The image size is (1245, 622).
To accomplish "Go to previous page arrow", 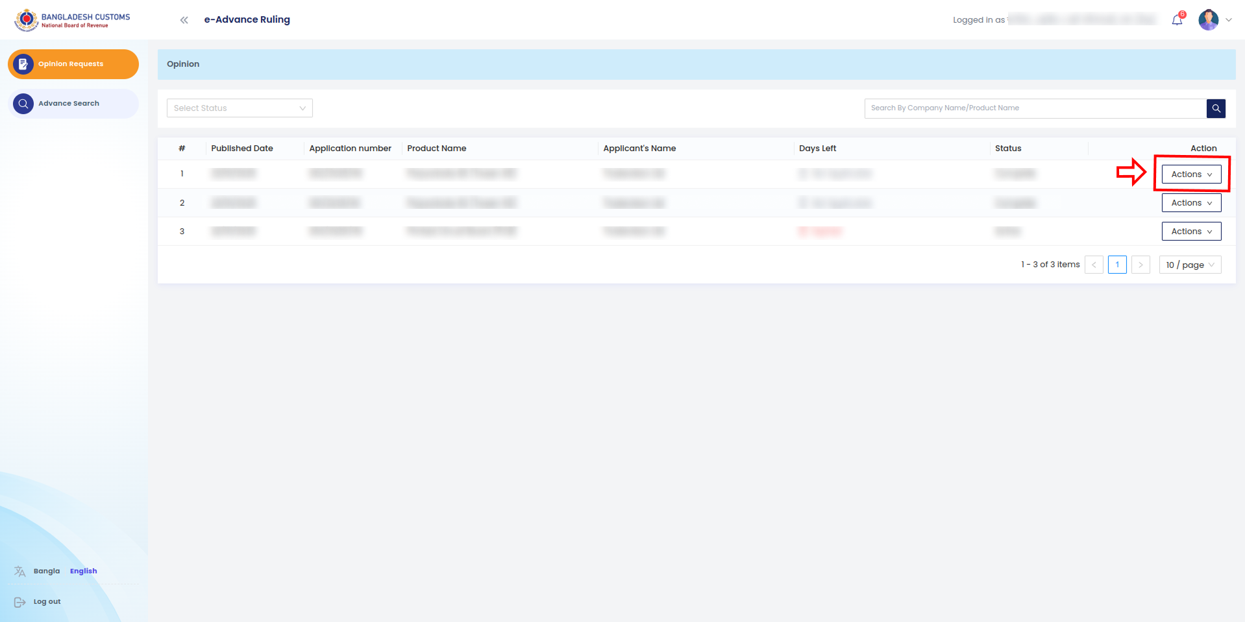I will point(1094,265).
